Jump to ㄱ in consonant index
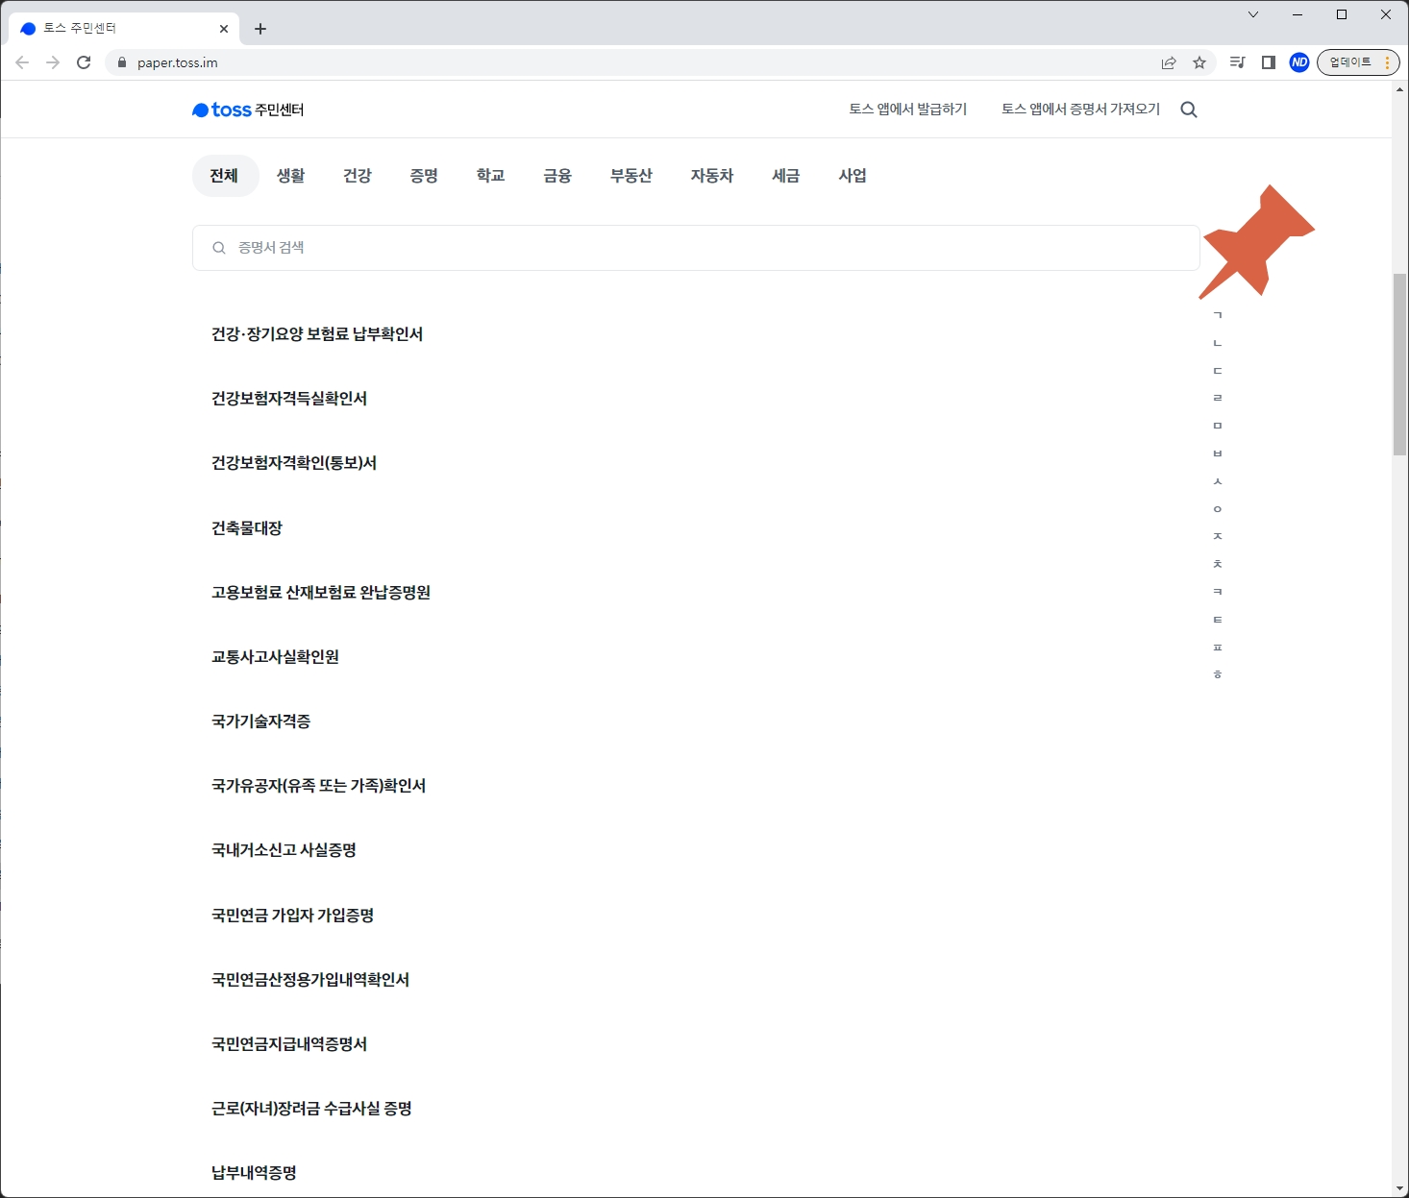Viewport: 1409px width, 1198px height. [x=1218, y=315]
